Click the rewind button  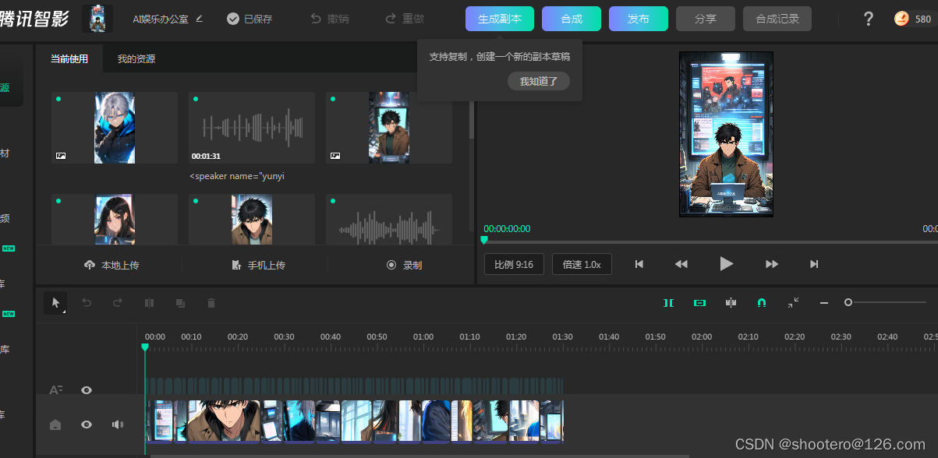coord(681,264)
